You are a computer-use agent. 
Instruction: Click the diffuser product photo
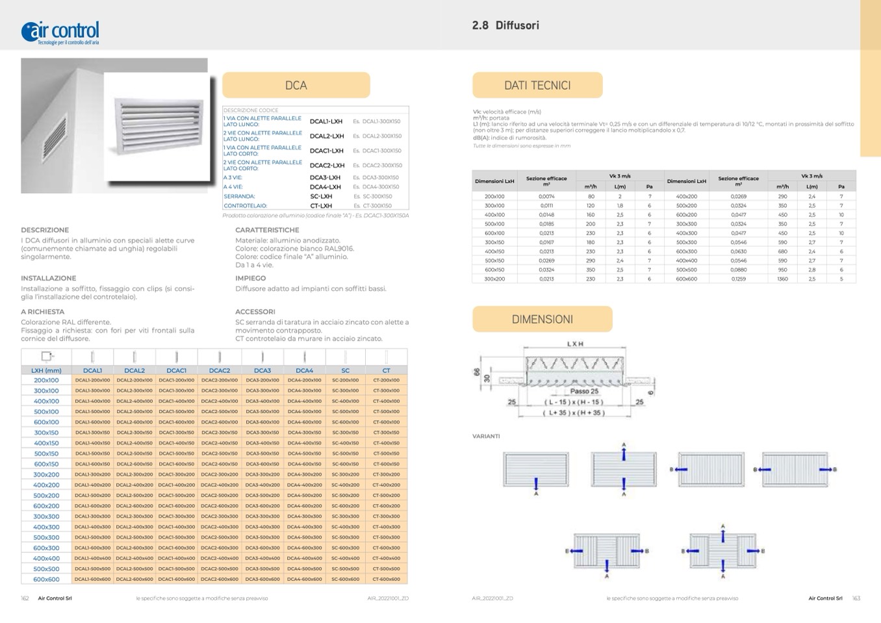(x=114, y=125)
